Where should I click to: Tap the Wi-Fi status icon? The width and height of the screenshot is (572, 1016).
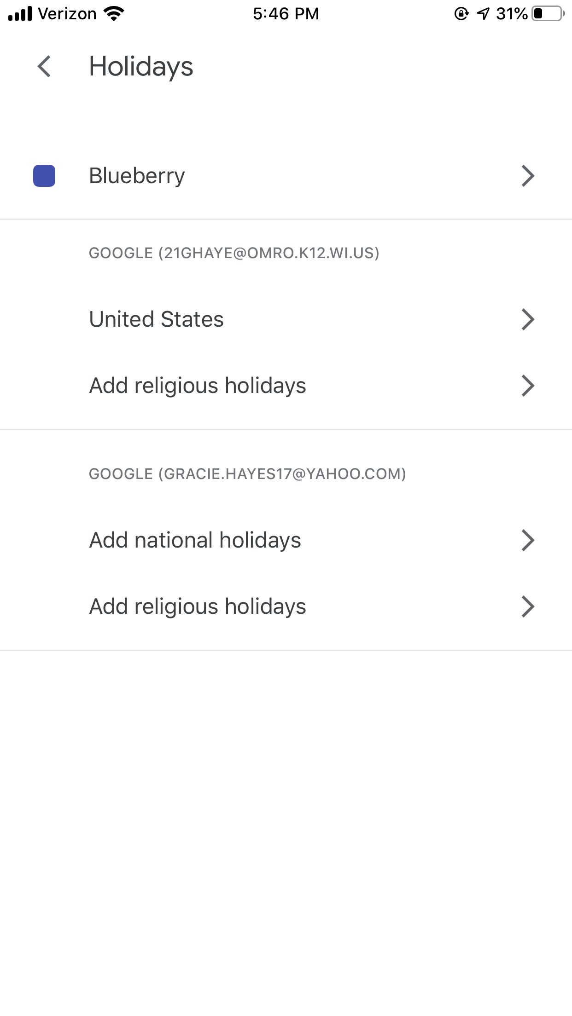pyautogui.click(x=114, y=14)
